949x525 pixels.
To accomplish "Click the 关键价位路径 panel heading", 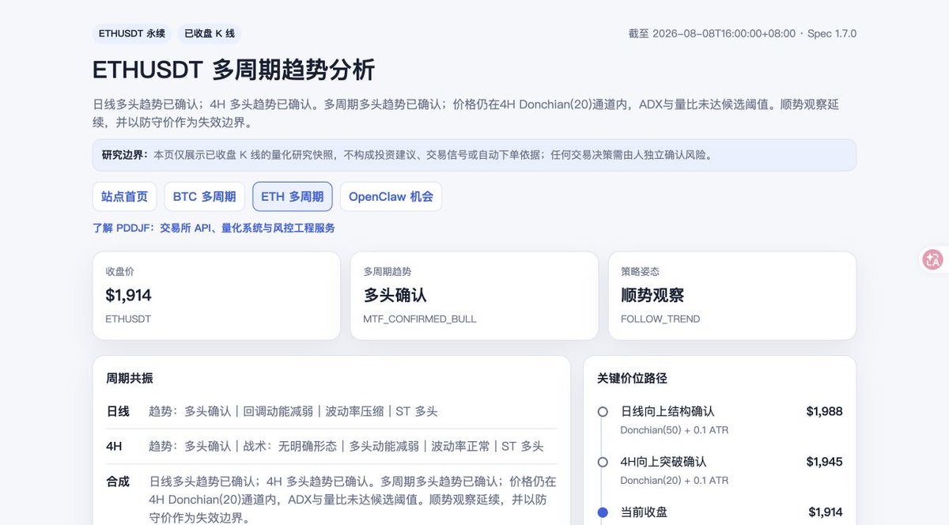I will [632, 379].
